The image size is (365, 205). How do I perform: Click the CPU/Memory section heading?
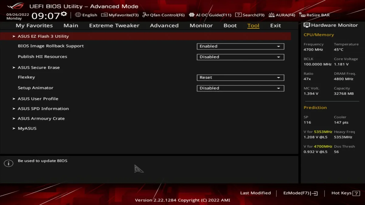[x=319, y=35]
